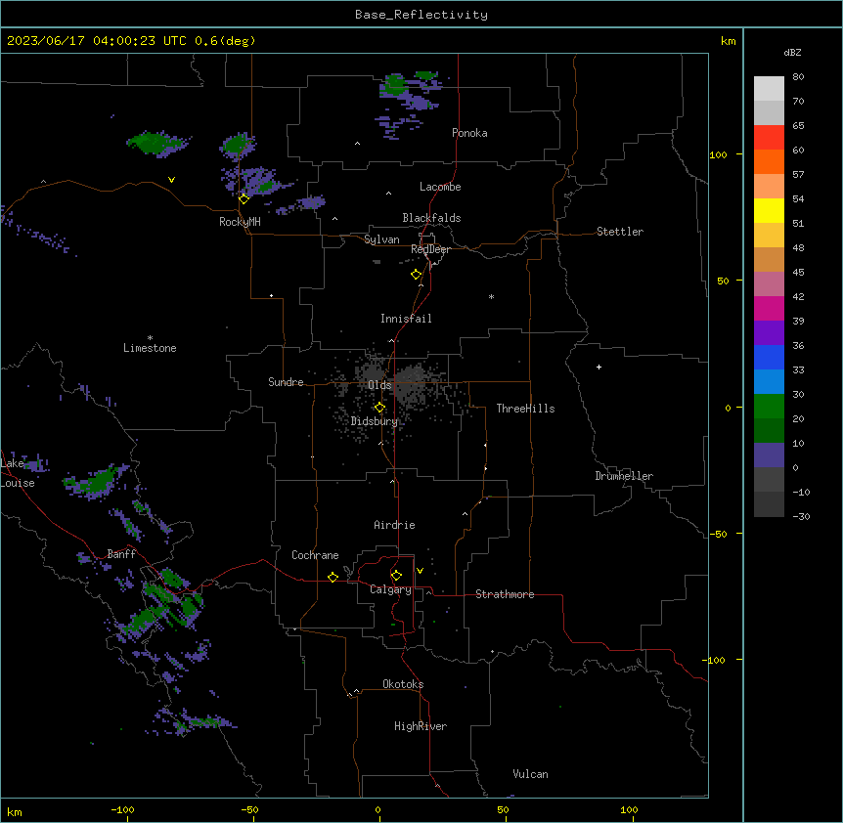Click the Drumheller town label
Screen dimensions: 843x823
pos(624,476)
